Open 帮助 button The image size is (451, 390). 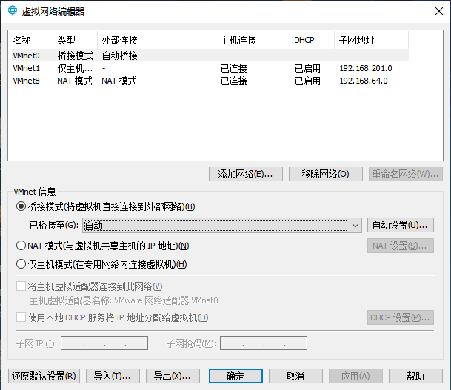point(415,376)
